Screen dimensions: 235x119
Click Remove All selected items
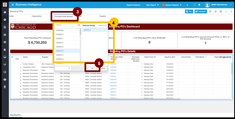point(102,26)
